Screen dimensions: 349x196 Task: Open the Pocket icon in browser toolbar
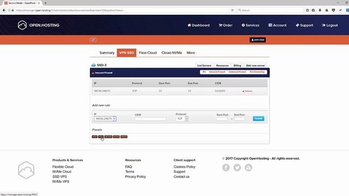point(333,10)
